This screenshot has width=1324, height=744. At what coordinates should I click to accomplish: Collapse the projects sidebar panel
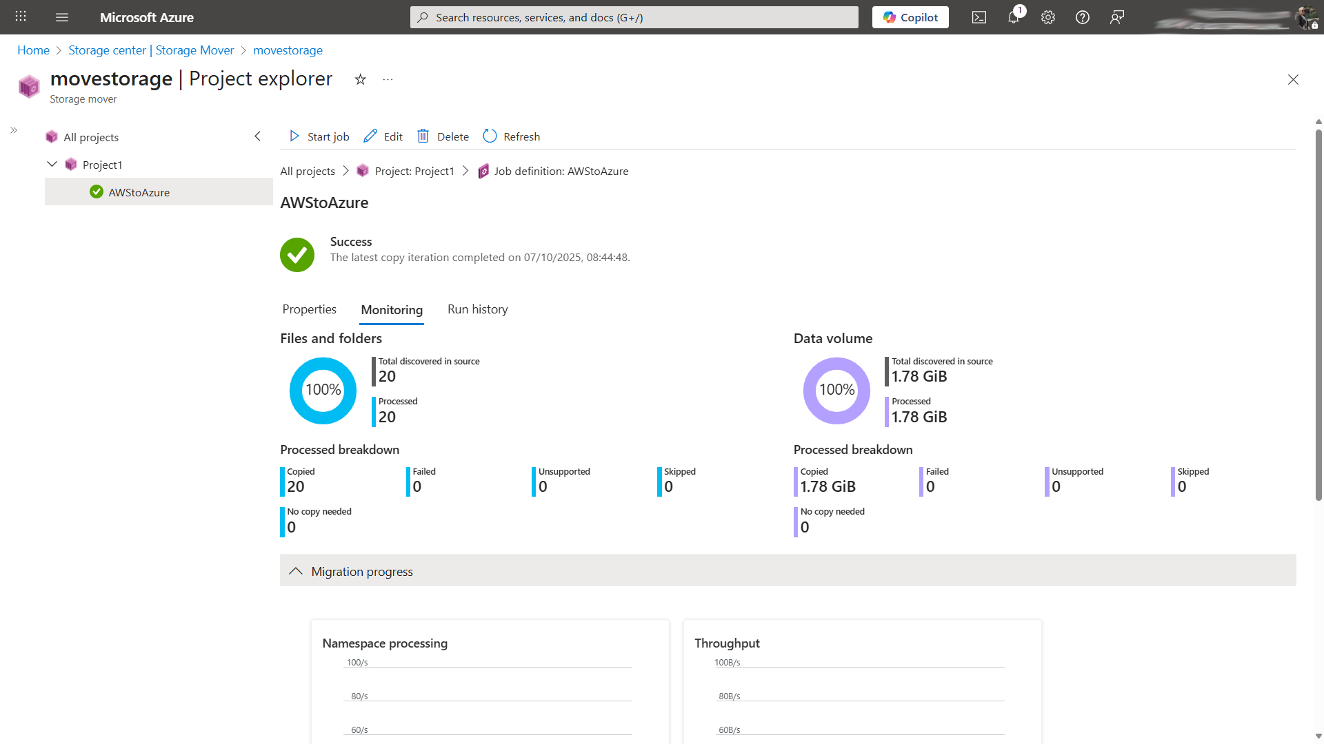(257, 136)
